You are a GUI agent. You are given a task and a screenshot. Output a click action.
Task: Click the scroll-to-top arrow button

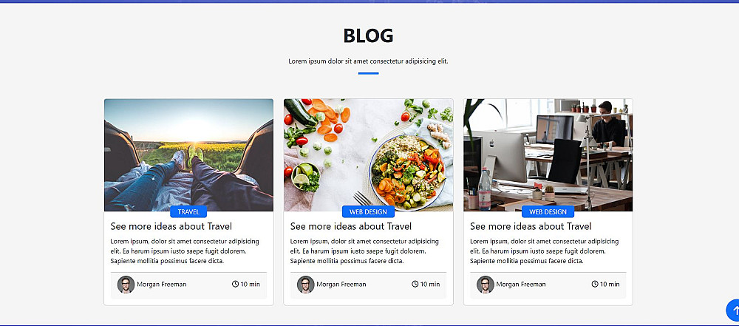(x=733, y=310)
